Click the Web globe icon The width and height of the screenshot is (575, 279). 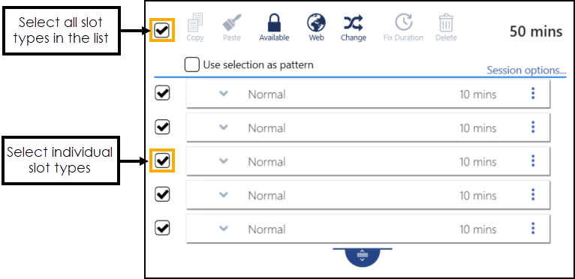316,22
